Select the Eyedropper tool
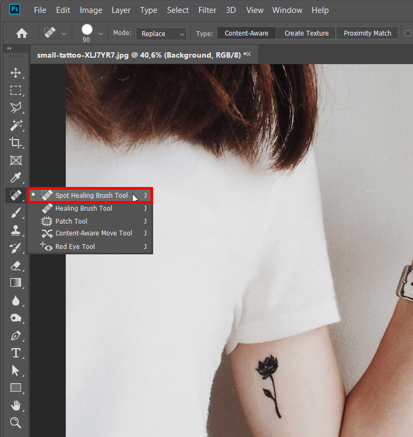The width and height of the screenshot is (413, 437). (16, 177)
